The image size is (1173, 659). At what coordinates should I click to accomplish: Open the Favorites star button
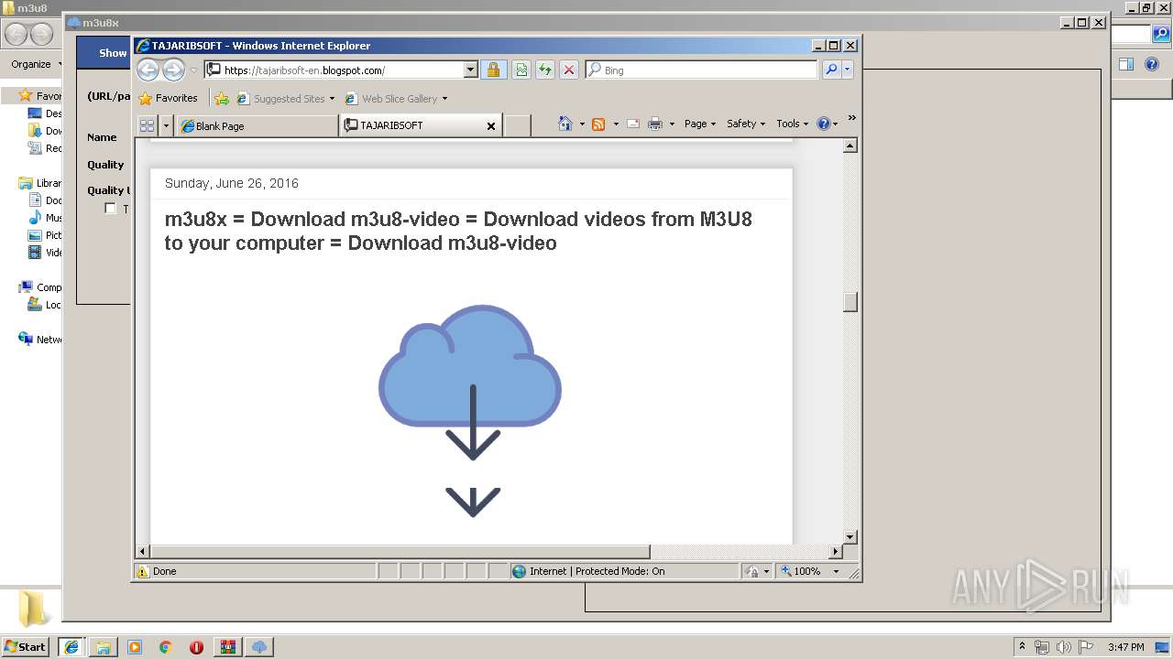(x=169, y=98)
